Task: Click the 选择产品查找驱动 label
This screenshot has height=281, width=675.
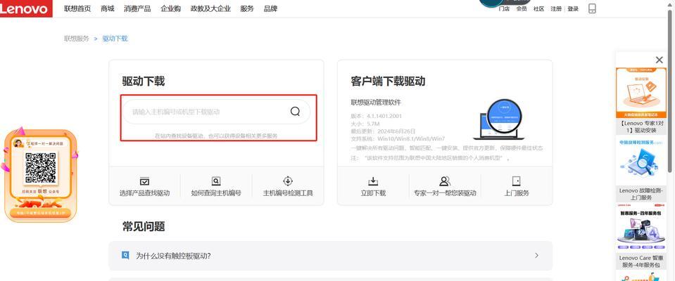Action: pyautogui.click(x=145, y=193)
